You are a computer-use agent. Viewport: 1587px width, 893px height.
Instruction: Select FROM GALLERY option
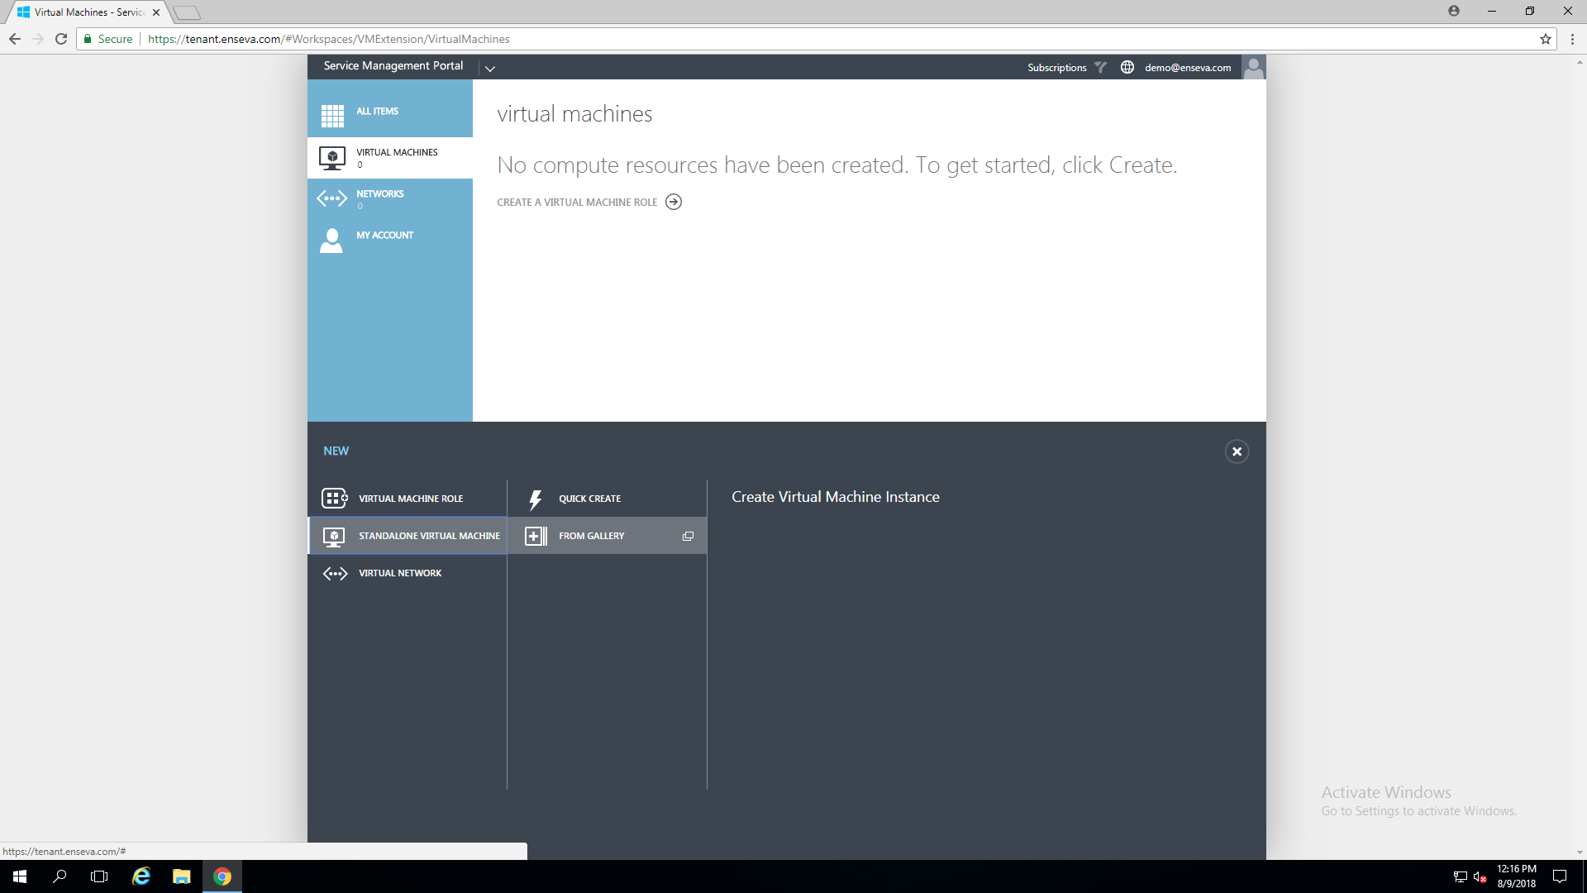click(x=591, y=536)
